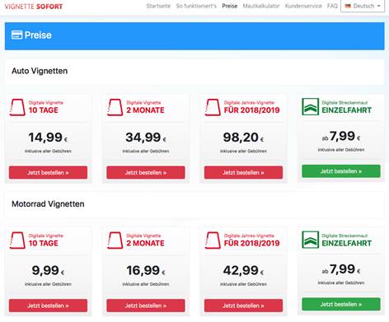Go to the Mautkalkulator page
The image size is (389, 322).
(x=261, y=6)
